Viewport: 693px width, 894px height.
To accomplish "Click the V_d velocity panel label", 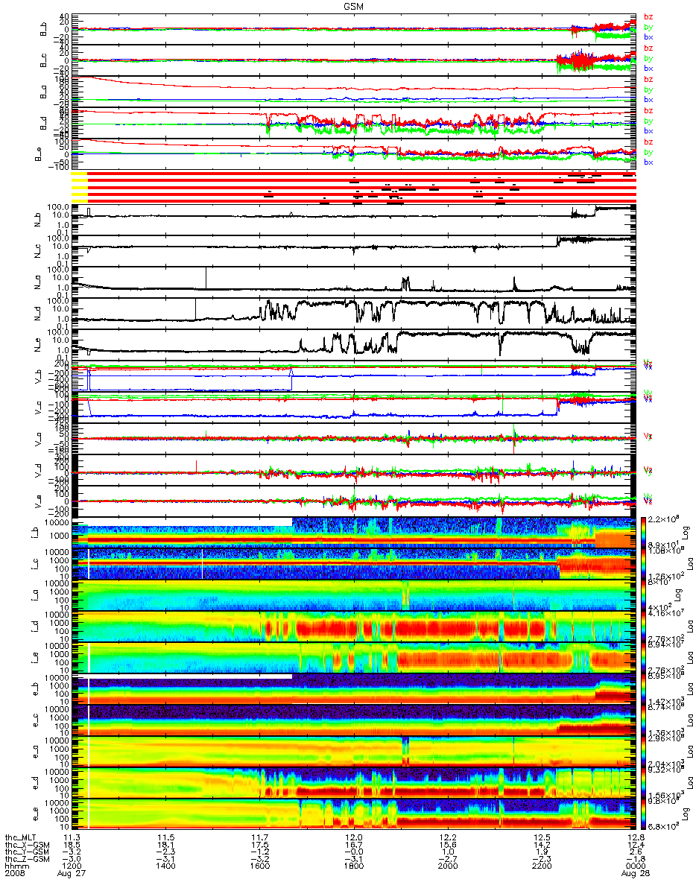I will click(37, 472).
